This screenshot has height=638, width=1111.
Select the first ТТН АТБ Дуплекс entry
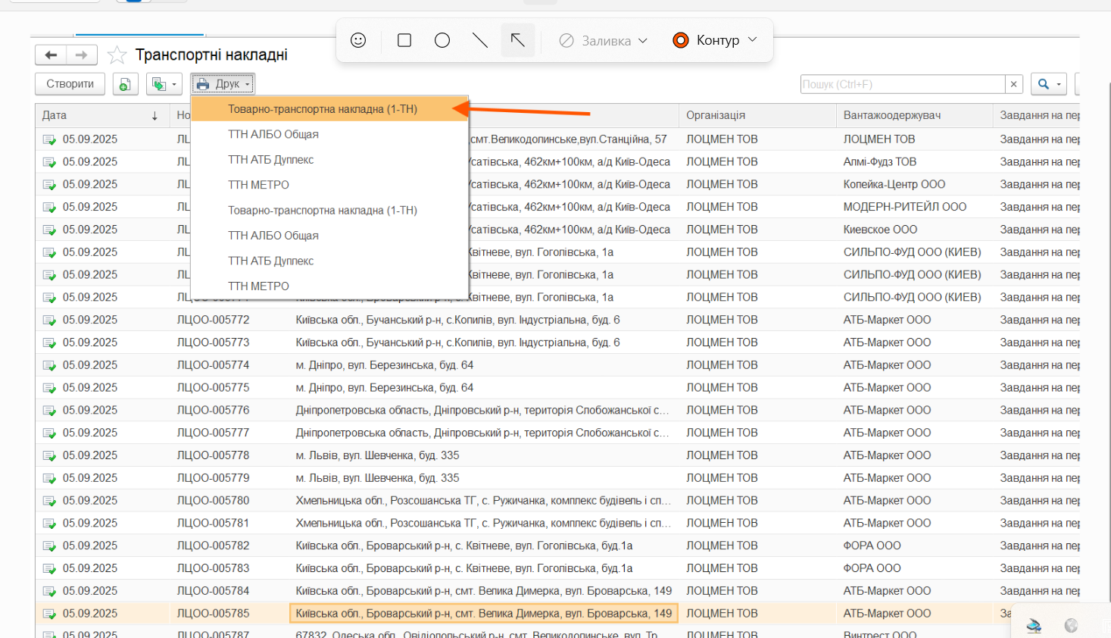(x=330, y=160)
